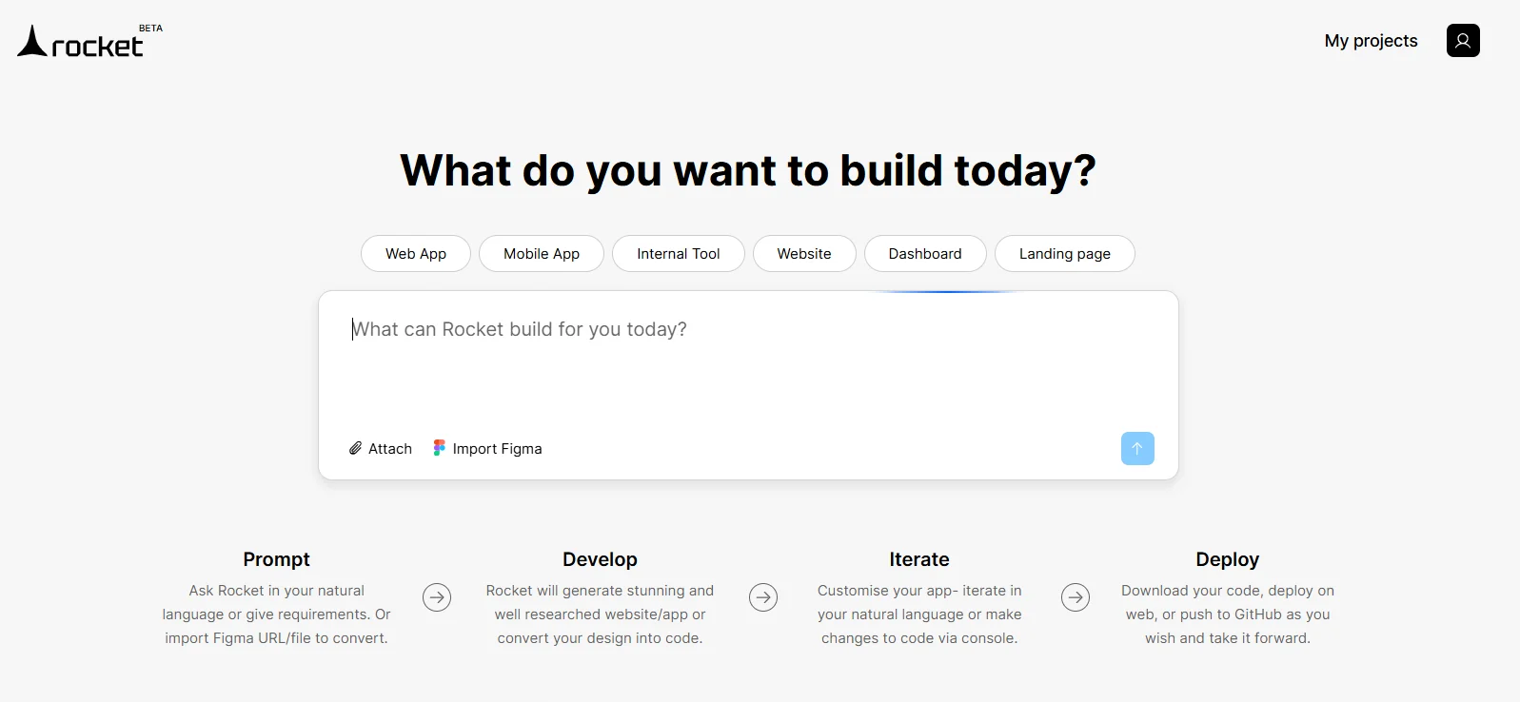The image size is (1520, 702).
Task: Click the blue upward arrow submit icon
Action: [1136, 448]
